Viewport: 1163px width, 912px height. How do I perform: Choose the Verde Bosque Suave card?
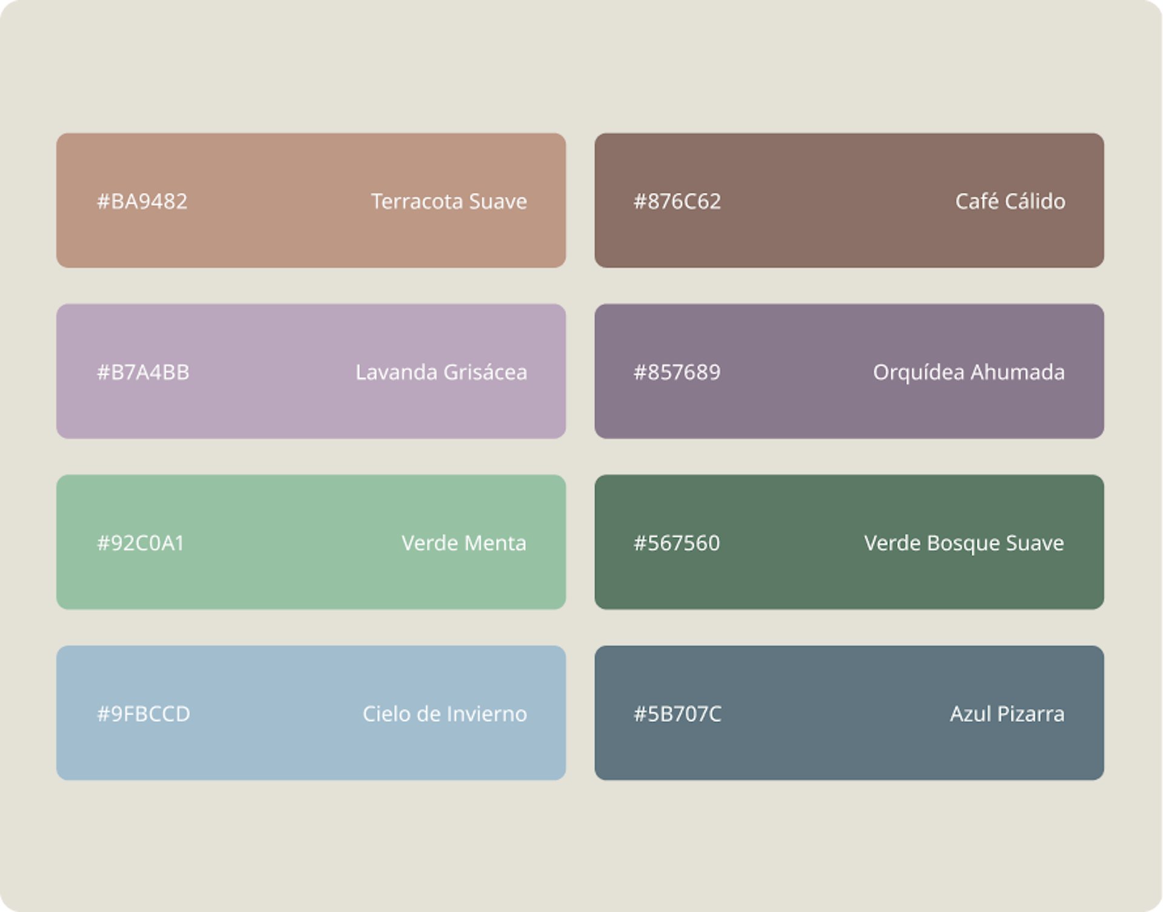(849, 542)
